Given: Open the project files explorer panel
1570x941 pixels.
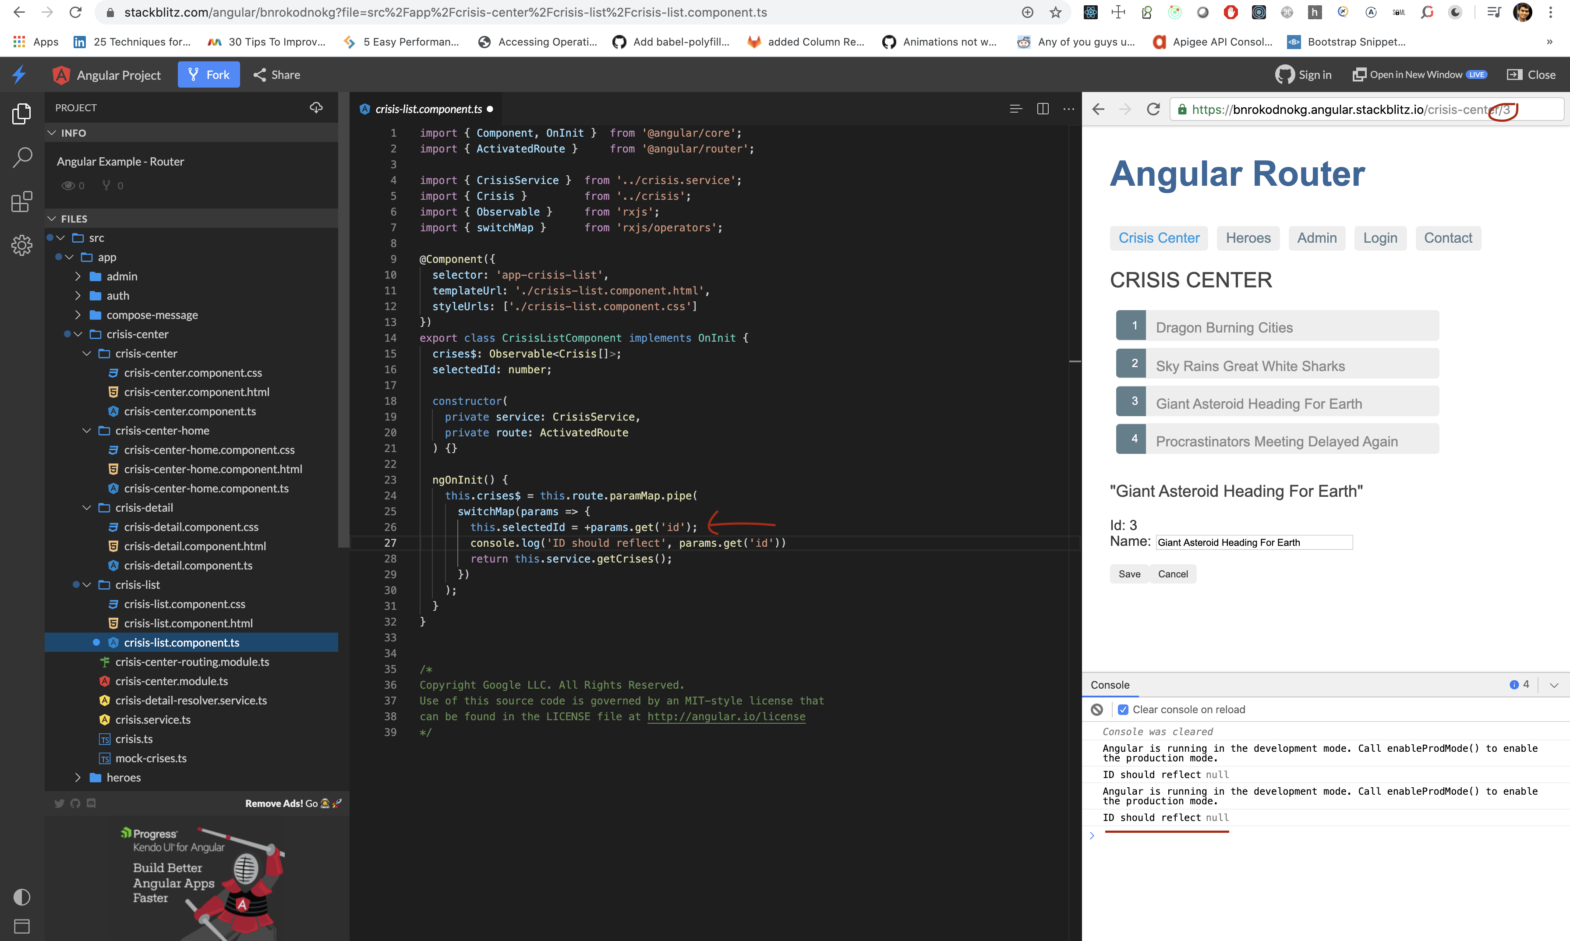Looking at the screenshot, I should click(x=21, y=113).
